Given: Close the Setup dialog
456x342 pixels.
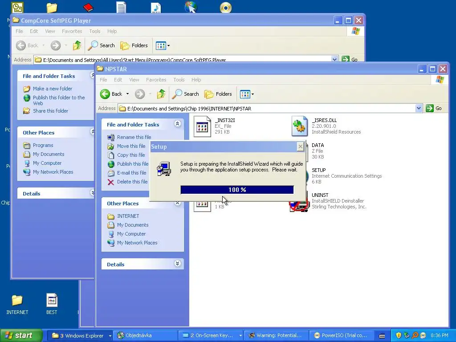Looking at the screenshot, I should click(x=301, y=147).
